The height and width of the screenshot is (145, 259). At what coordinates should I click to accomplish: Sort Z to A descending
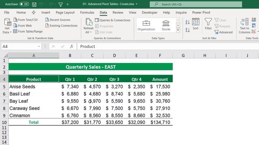coord(187,30)
